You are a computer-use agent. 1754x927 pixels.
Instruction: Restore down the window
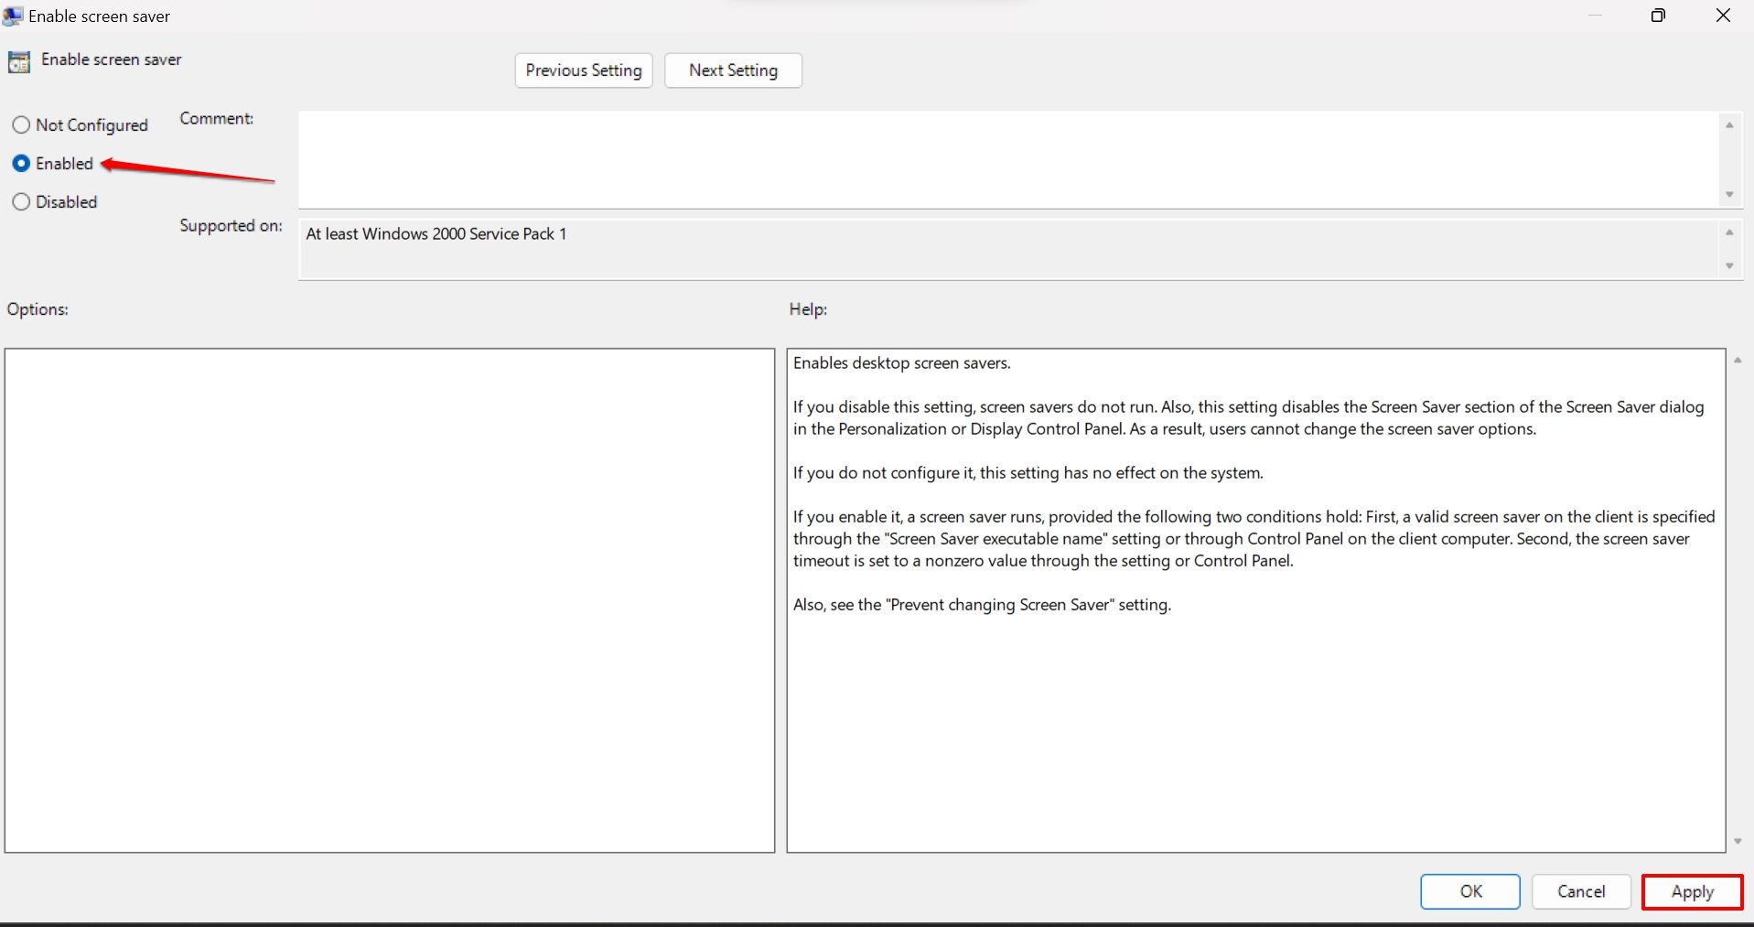click(1658, 16)
